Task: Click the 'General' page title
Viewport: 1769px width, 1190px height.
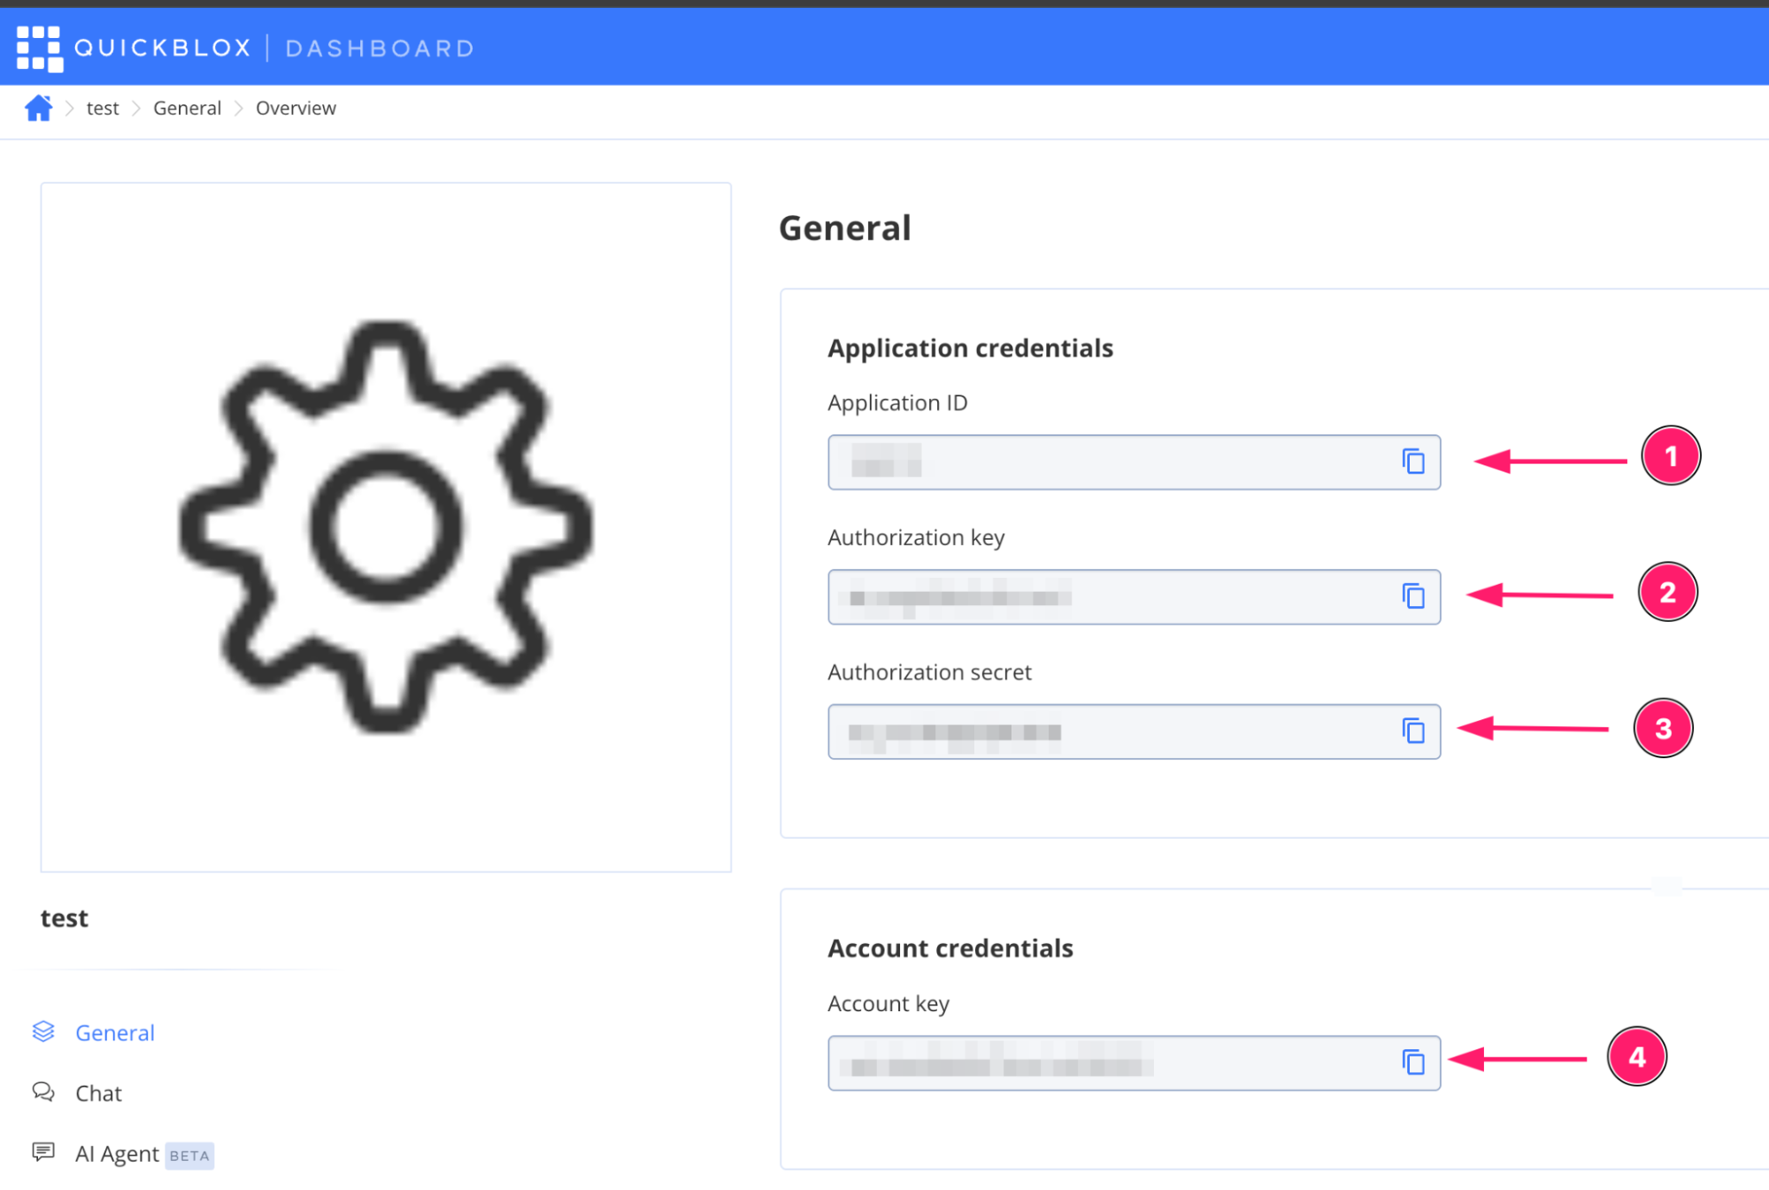Action: pyautogui.click(x=844, y=228)
